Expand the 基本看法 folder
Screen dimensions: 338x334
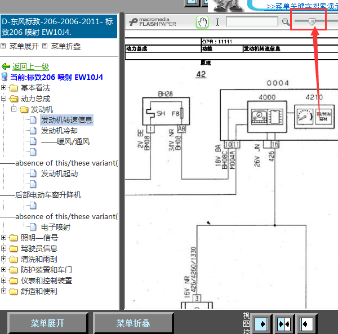pos(3,87)
